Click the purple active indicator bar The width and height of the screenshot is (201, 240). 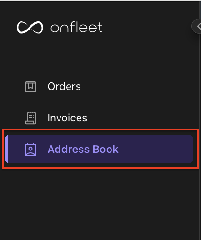click(x=6, y=149)
